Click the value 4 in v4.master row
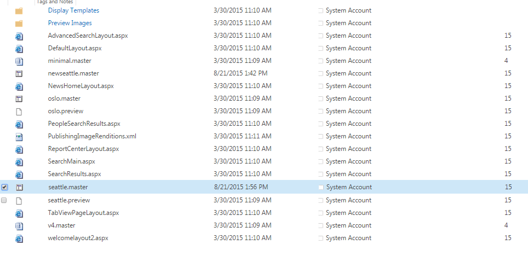This screenshot has height=262, width=528. (506, 225)
